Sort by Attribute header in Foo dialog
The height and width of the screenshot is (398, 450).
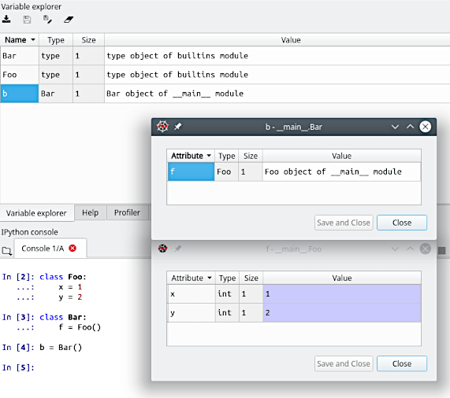pyautogui.click(x=192, y=278)
